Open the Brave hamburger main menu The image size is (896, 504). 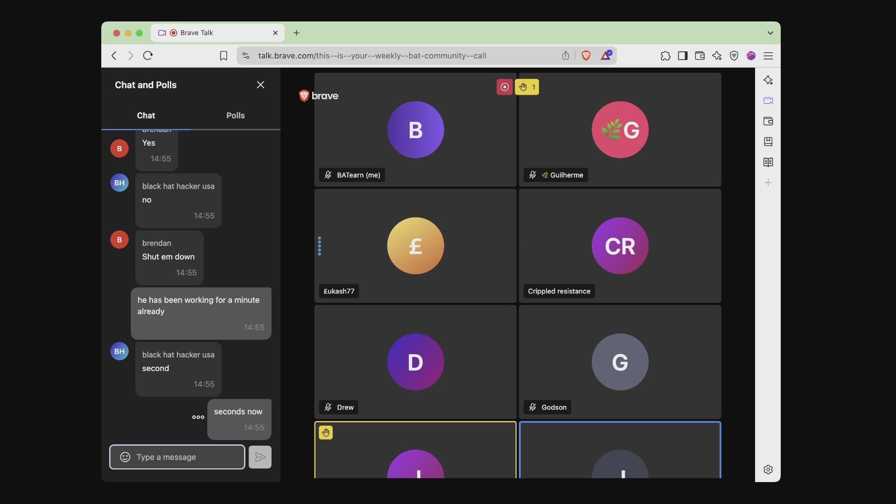(768, 56)
